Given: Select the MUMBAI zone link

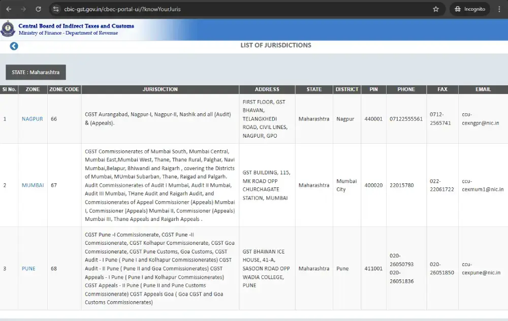Looking at the screenshot, I should [33, 185].
